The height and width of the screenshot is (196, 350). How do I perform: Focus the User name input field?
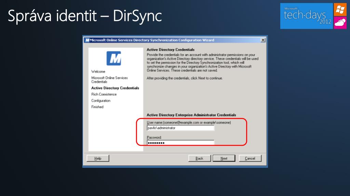point(180,128)
